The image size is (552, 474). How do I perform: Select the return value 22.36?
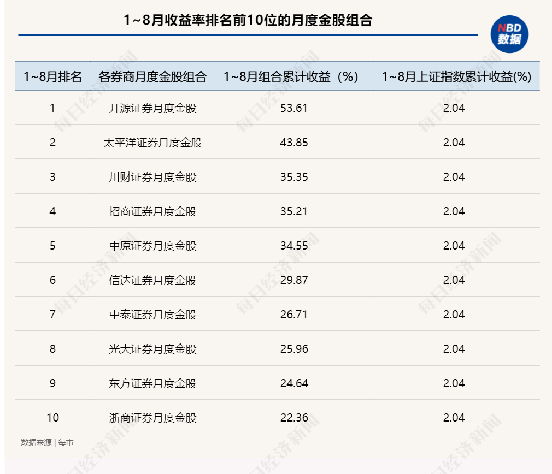[x=294, y=417]
